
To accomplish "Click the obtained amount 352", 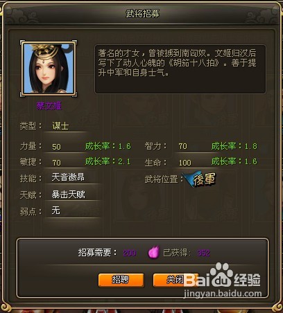I will (x=204, y=253).
